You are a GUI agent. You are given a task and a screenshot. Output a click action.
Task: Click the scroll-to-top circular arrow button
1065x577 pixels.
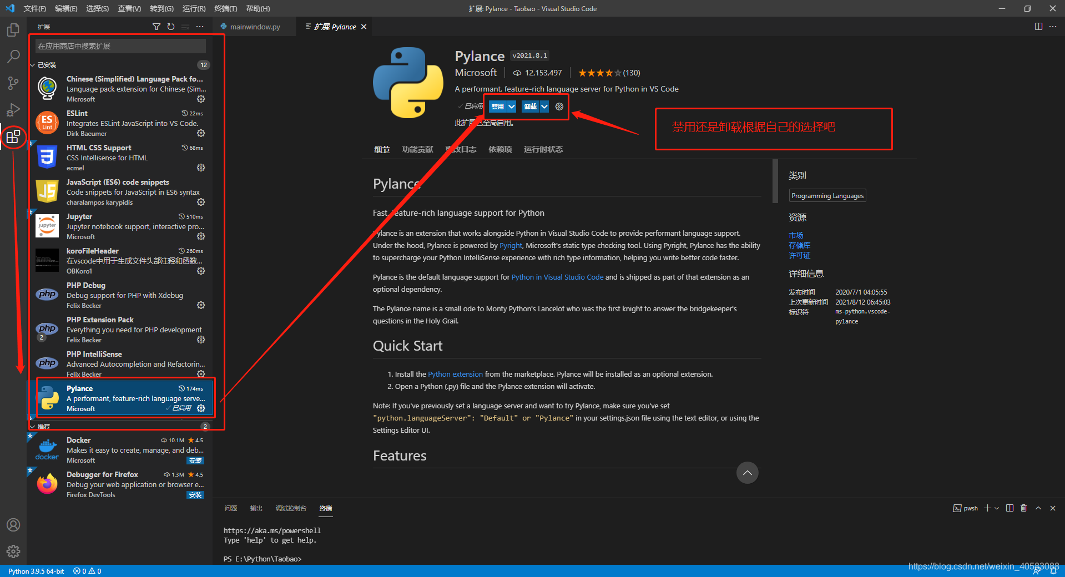747,473
